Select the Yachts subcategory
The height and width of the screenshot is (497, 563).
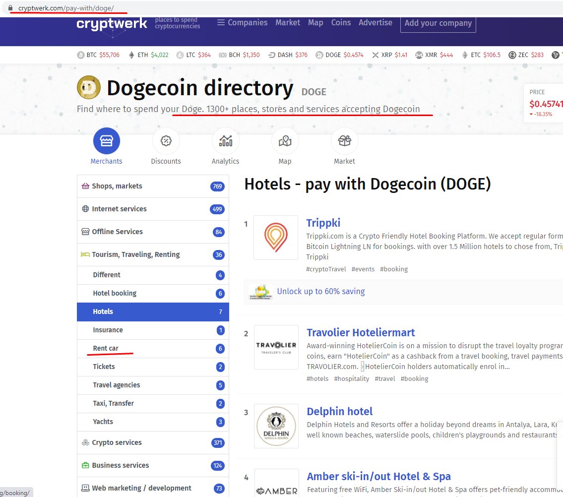coord(153,422)
